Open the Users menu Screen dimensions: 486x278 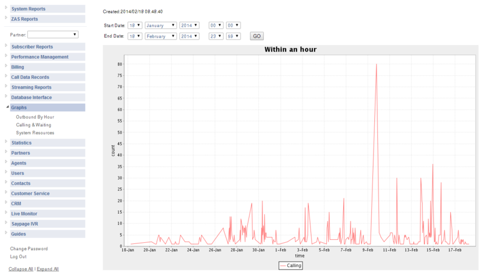[x=47, y=173]
